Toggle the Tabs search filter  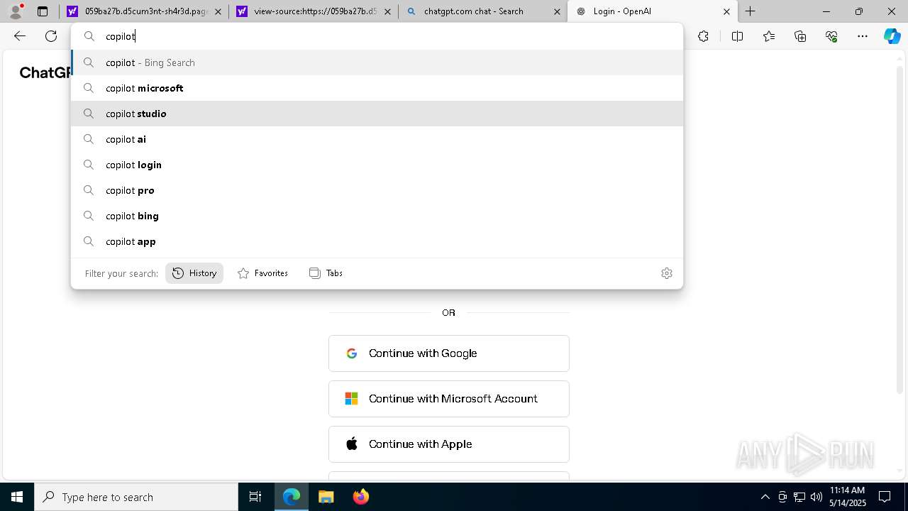point(326,273)
